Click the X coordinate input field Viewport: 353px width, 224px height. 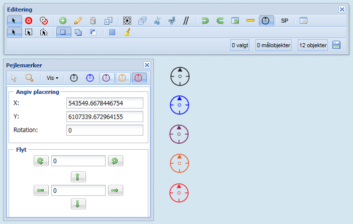(x=105, y=103)
